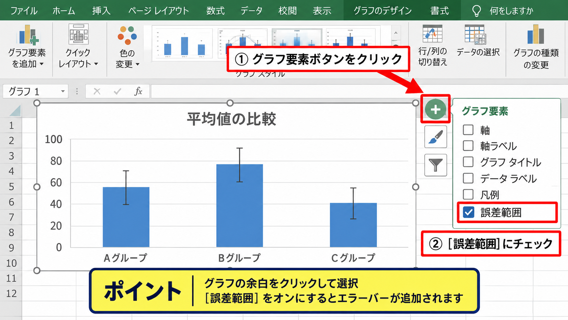Image resolution: width=568 pixels, height=320 pixels.
Task: Check the 軸ラベル checkbox
Action: point(468,146)
